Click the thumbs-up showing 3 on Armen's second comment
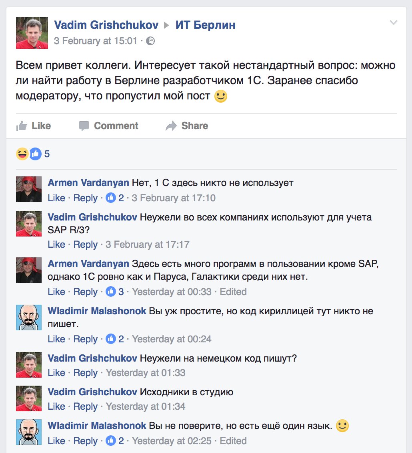The image size is (412, 453). tap(111, 291)
